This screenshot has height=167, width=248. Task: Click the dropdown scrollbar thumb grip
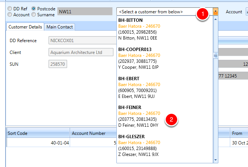[x=215, y=55]
